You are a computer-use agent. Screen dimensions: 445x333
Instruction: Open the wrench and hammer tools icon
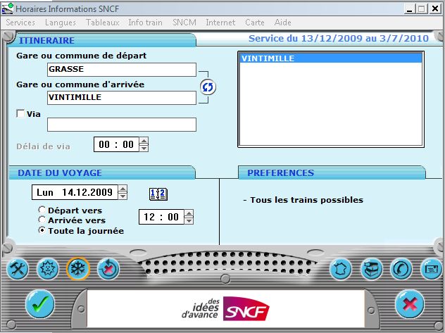(19, 269)
